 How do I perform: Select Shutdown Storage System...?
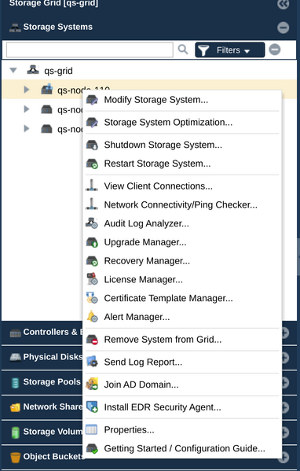pyautogui.click(x=163, y=145)
